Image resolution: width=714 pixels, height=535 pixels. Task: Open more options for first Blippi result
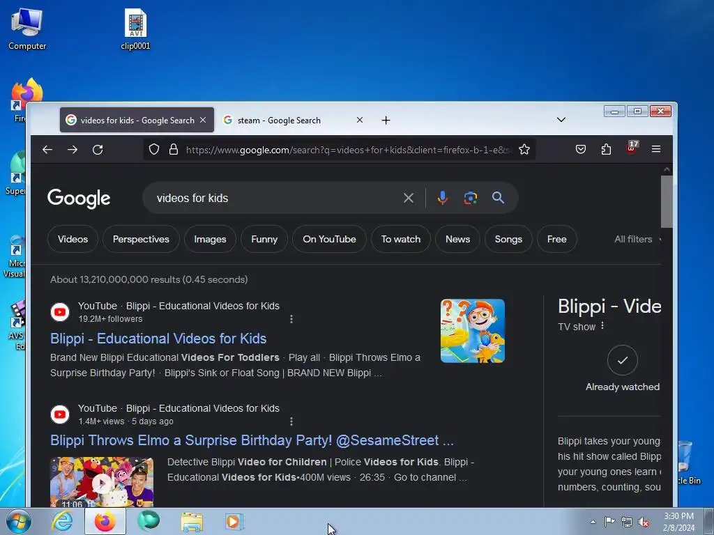coord(291,319)
